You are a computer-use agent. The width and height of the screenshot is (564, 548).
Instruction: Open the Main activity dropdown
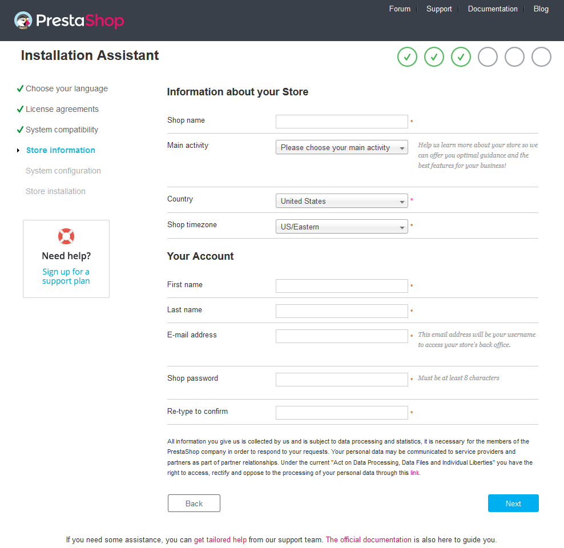(x=341, y=147)
